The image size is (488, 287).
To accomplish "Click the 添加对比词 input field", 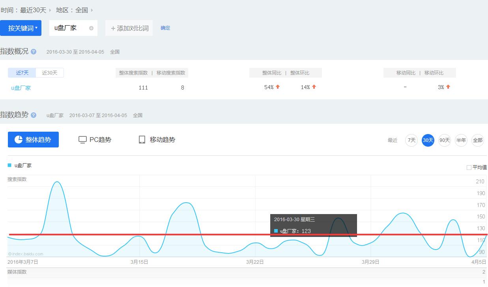I will (x=129, y=28).
